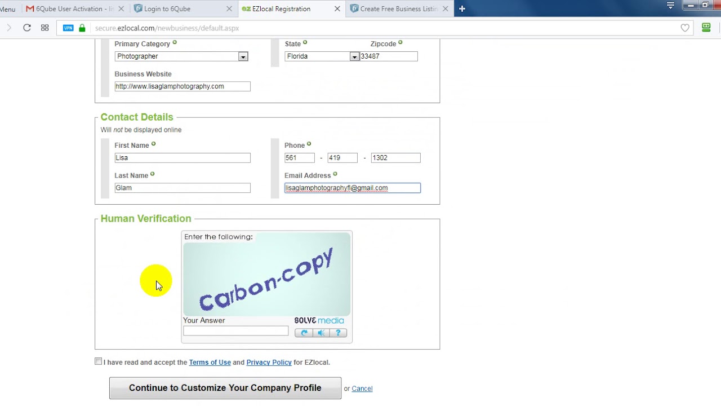The image size is (721, 406).
Task: Open captcha help question mark
Action: coord(338,333)
